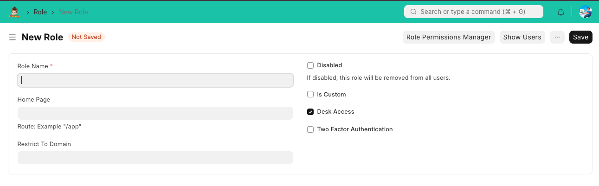The height and width of the screenshot is (186, 599).
Task: Open Role Permissions Manager
Action: point(448,37)
